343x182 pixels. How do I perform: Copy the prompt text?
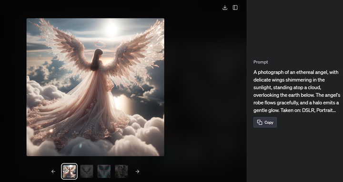(x=265, y=122)
